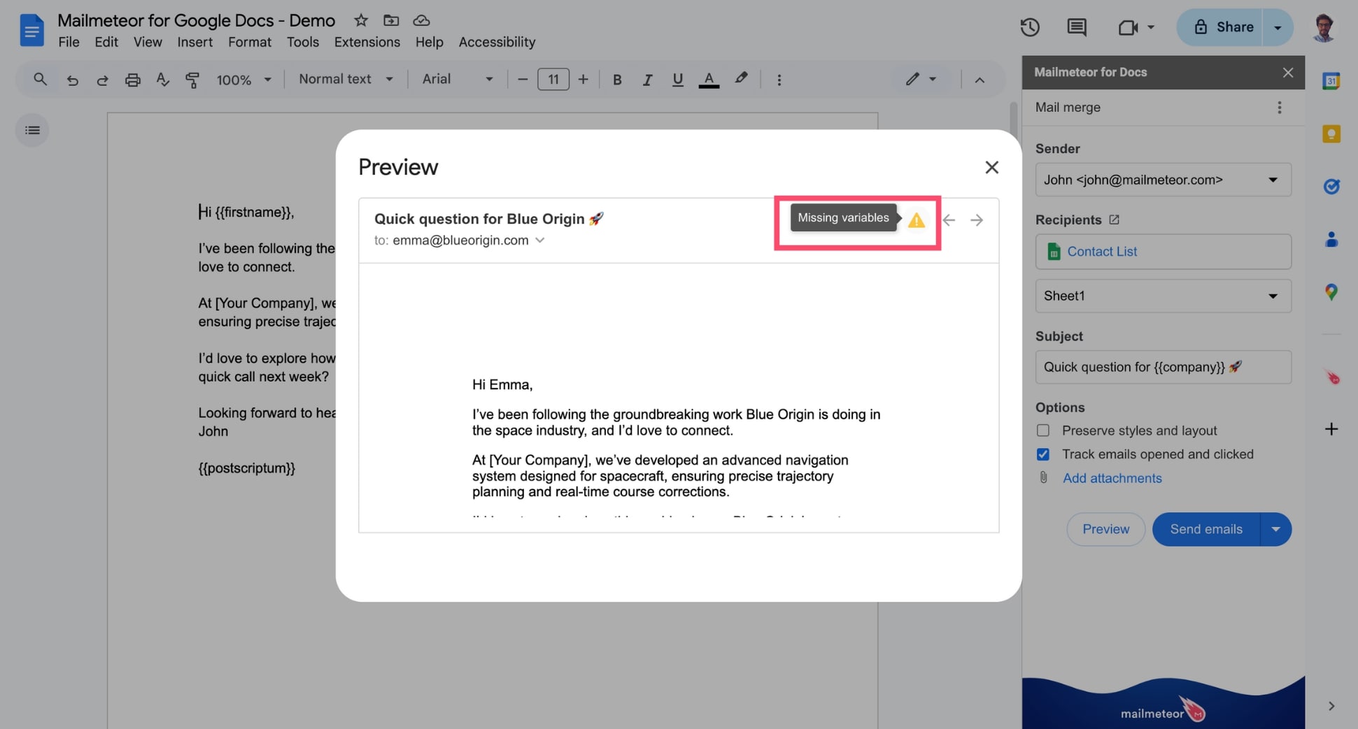
Task: Open recipients sheet in new tab
Action: pos(1114,219)
